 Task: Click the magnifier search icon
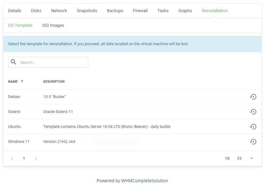click(x=13, y=62)
